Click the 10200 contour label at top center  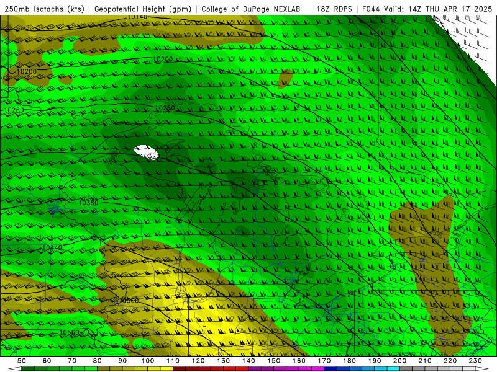[x=163, y=59]
